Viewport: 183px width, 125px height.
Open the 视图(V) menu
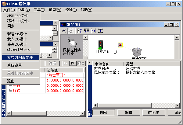coord(24,10)
